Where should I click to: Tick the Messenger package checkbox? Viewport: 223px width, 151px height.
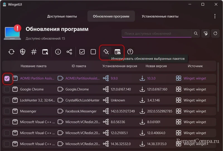tap(7, 111)
